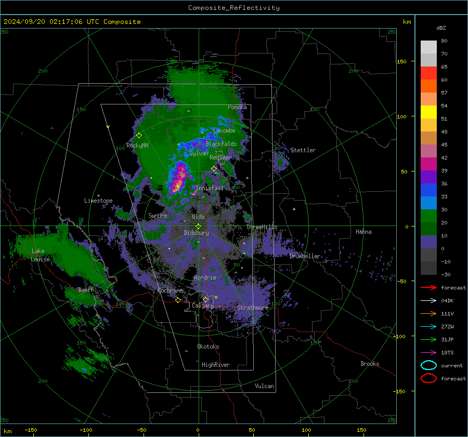Choose the green 31JP arrow legend icon
This screenshot has width=468, height=437.
coord(428,339)
